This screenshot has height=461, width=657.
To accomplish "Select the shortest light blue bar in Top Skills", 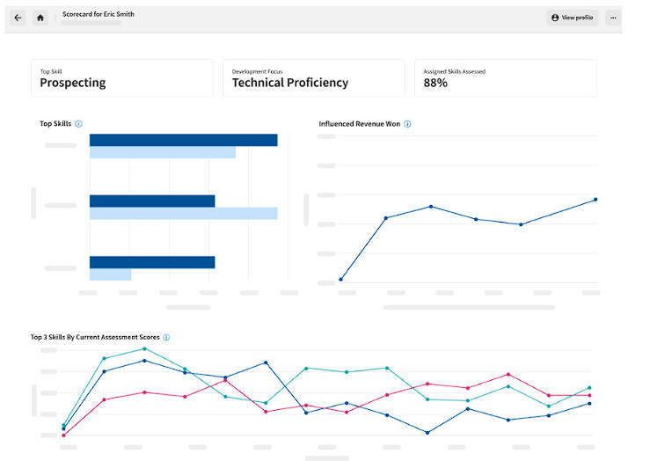I will (110, 275).
